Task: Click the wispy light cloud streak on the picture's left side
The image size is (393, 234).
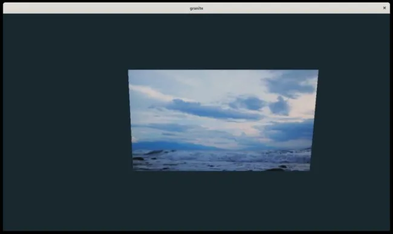Action: pos(148,91)
